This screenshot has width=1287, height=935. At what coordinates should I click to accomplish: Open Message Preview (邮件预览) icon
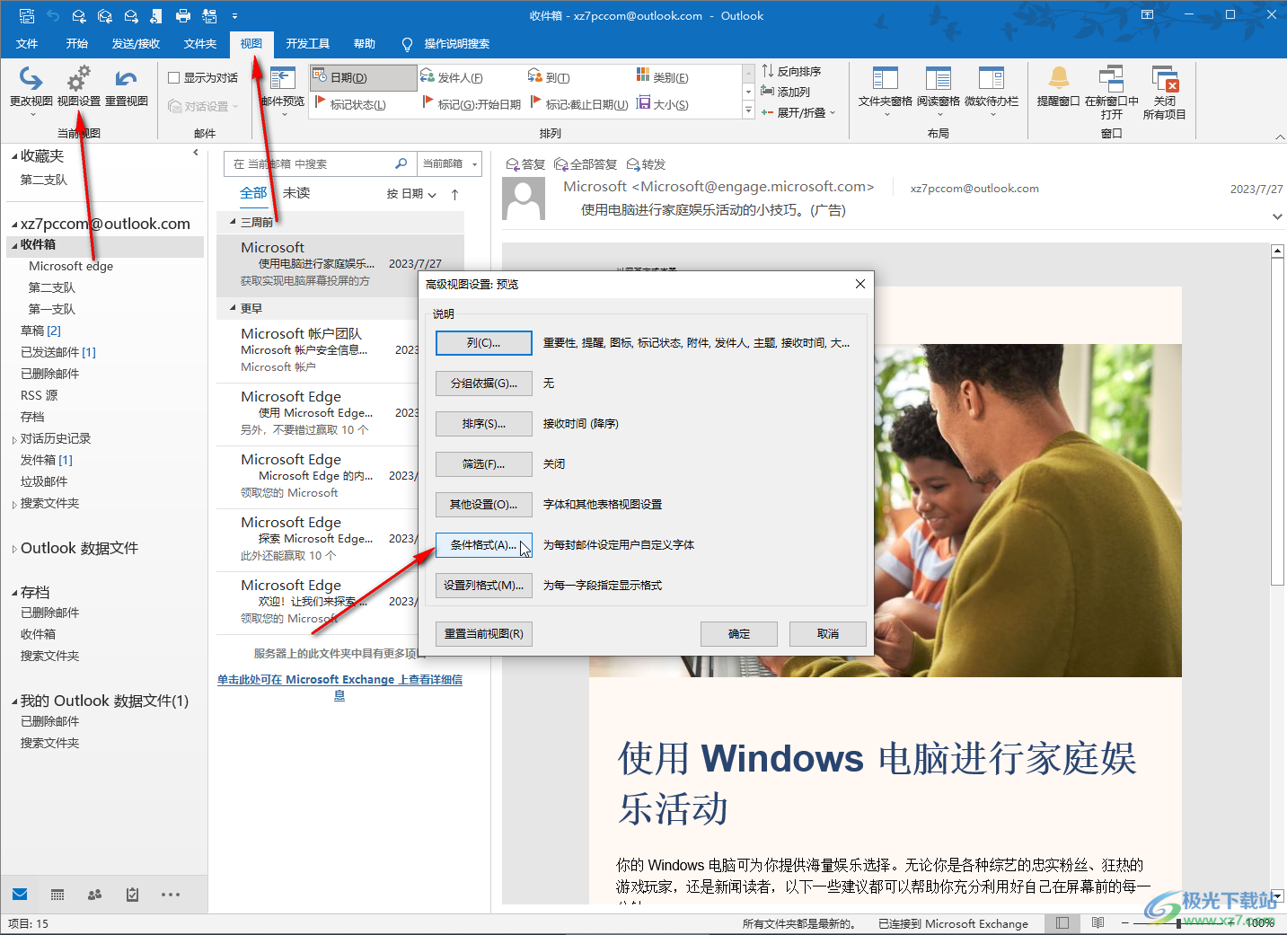282,79
